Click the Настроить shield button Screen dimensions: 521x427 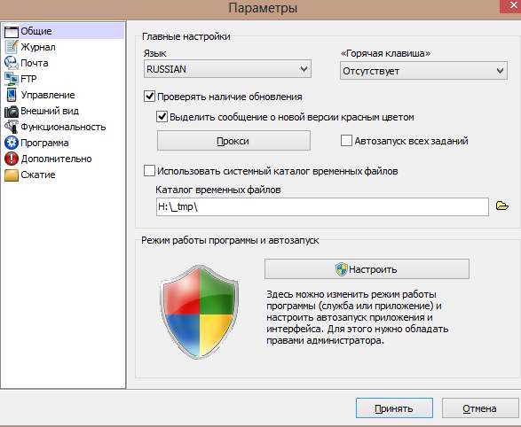coord(367,269)
